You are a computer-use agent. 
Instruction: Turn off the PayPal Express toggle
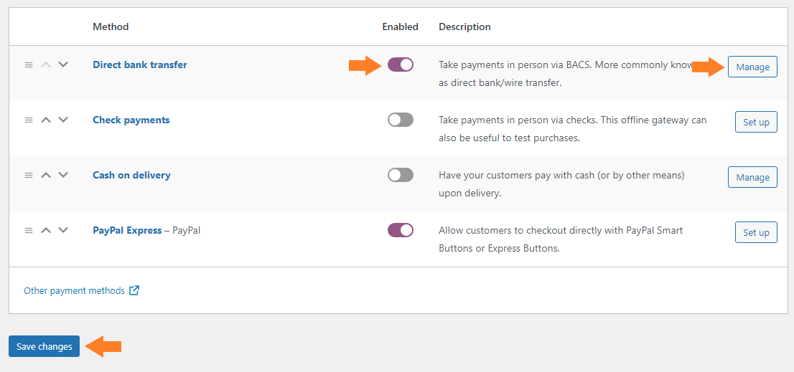[401, 230]
